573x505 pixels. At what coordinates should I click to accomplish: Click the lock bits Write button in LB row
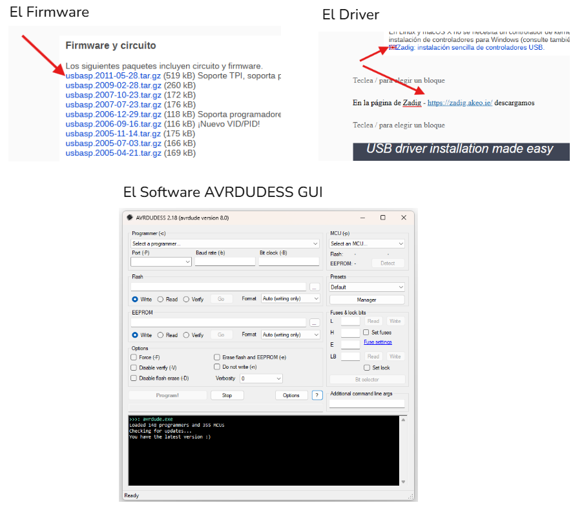pyautogui.click(x=395, y=356)
